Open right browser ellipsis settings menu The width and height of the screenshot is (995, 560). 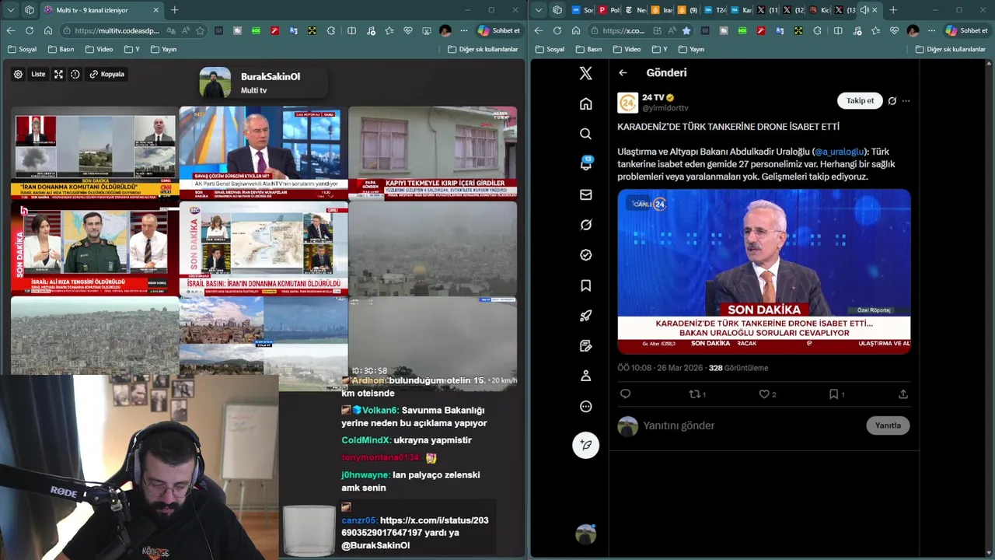[x=931, y=30]
